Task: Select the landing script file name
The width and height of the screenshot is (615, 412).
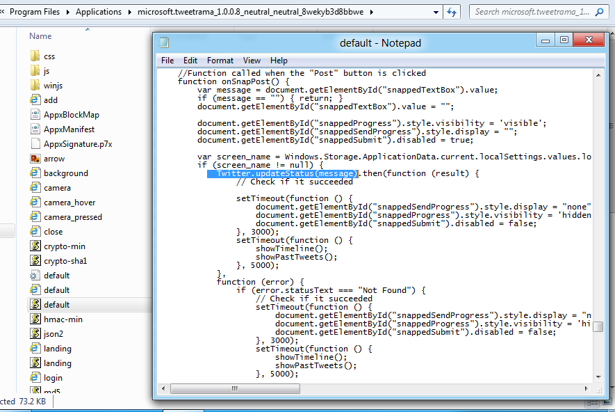Action: click(57, 363)
